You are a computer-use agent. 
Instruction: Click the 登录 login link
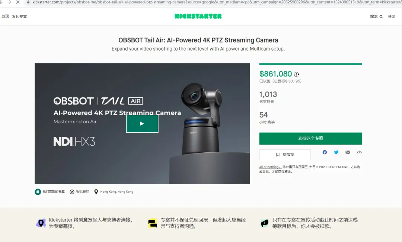pos(391,17)
